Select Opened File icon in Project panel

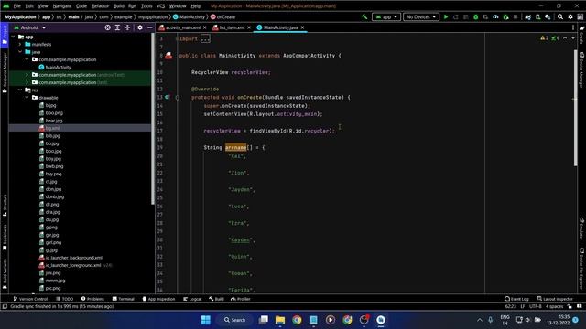click(x=108, y=27)
